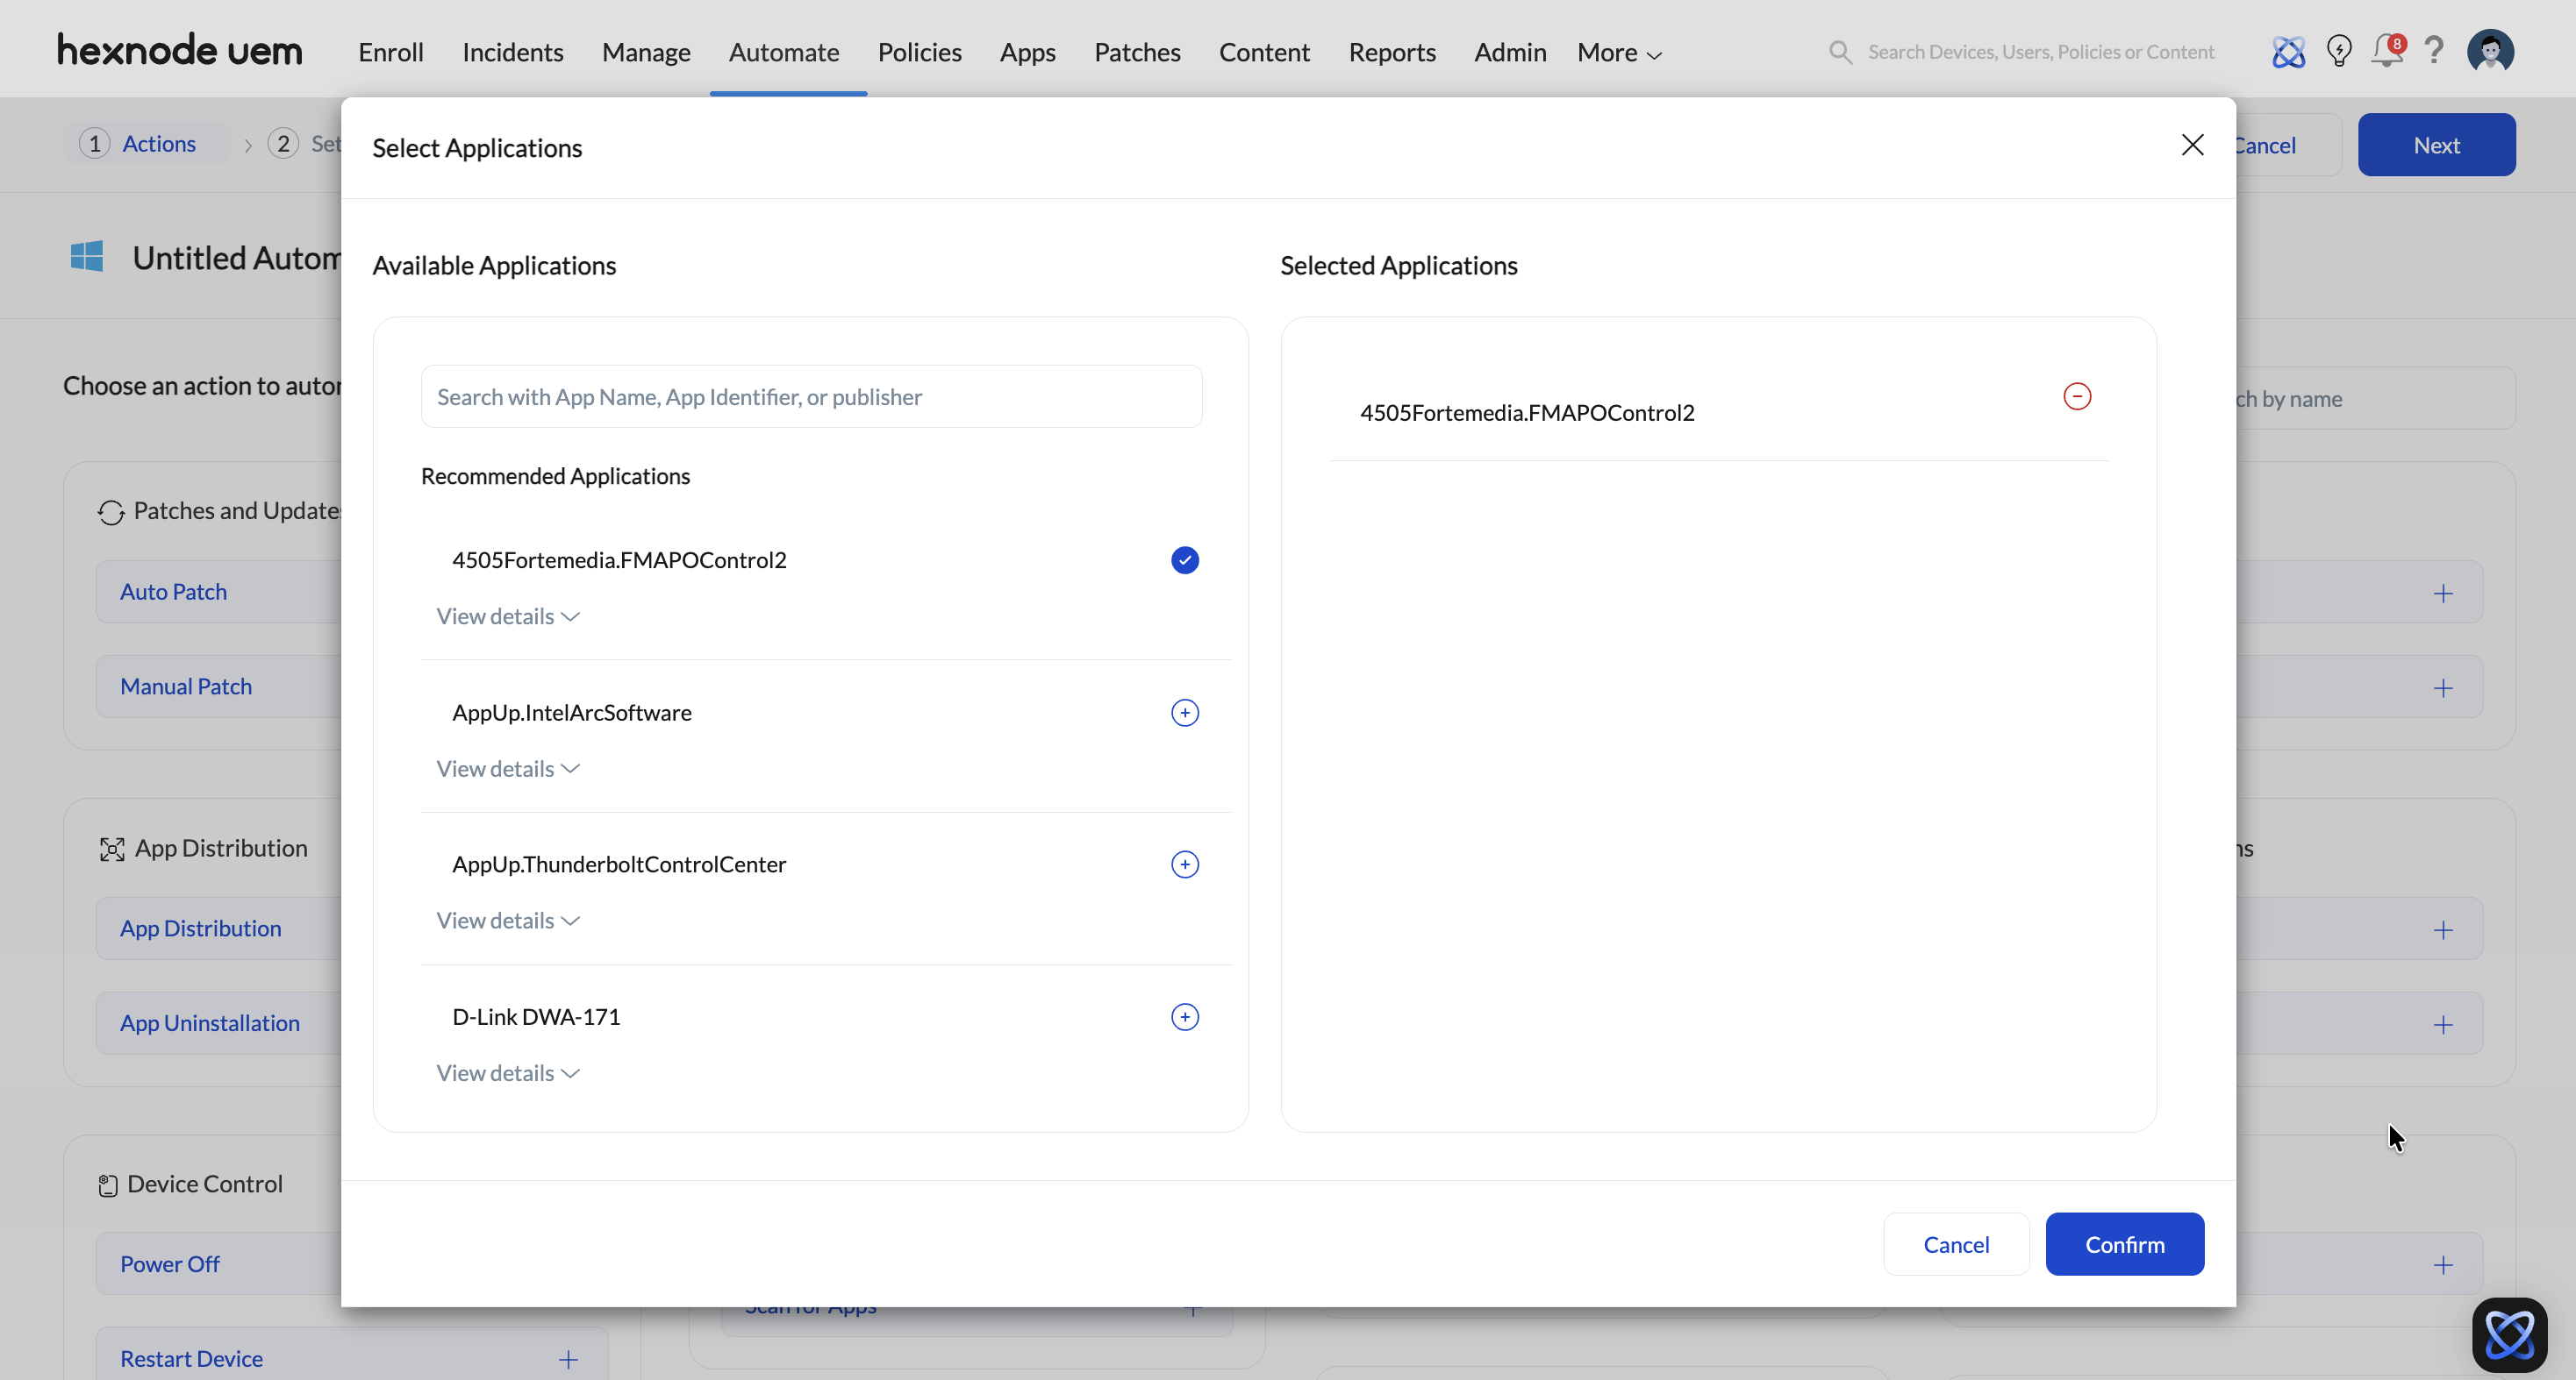Open the Hexnode assistant chat widget
The image size is (2576, 1380).
coord(2509,1334)
